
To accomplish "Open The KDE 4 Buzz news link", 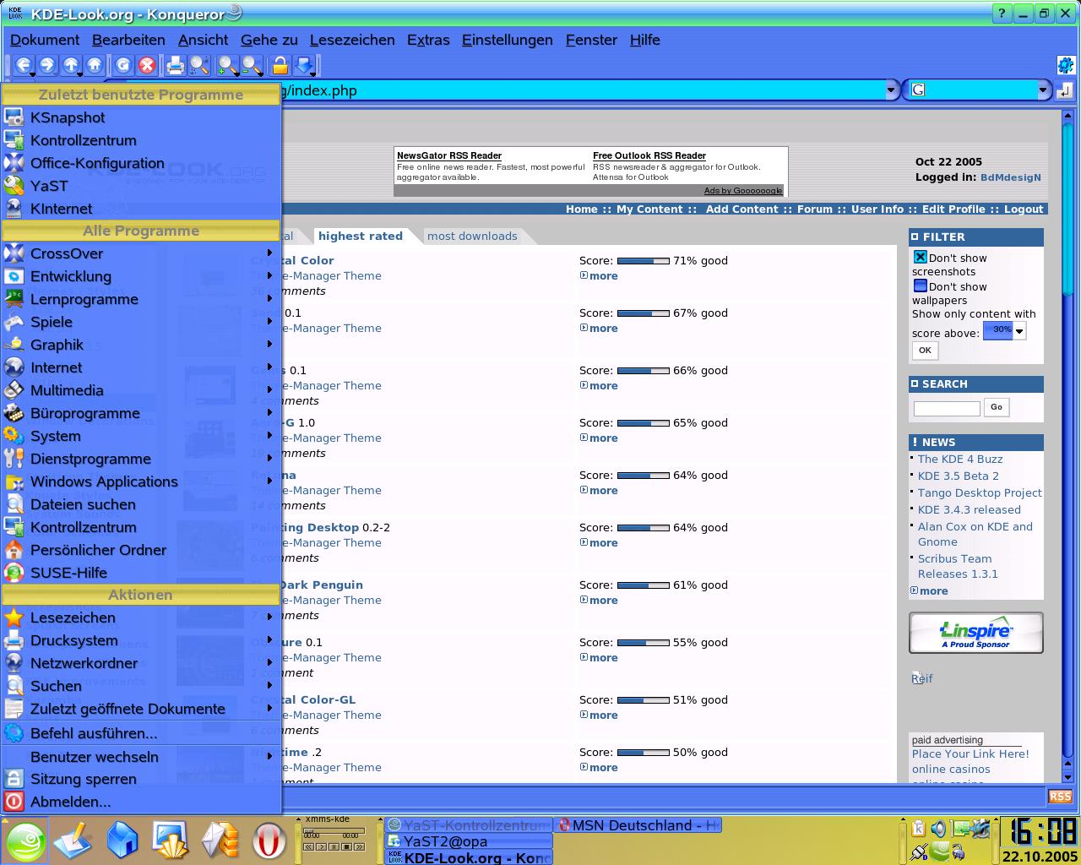I will coord(960,459).
